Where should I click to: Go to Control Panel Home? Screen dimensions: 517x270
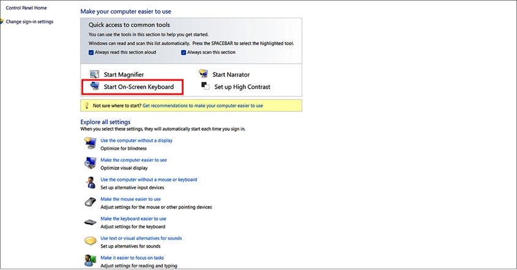click(x=26, y=8)
